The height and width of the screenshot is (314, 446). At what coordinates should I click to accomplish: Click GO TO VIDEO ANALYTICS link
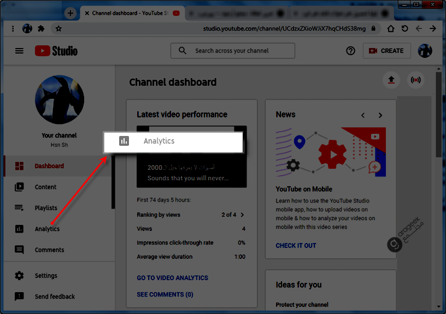(172, 278)
